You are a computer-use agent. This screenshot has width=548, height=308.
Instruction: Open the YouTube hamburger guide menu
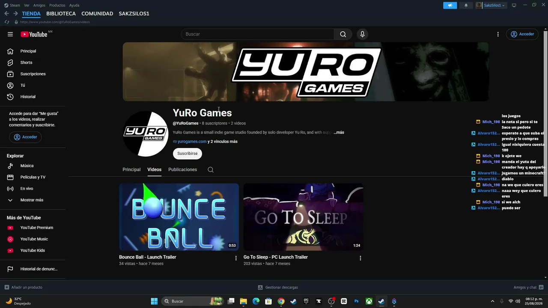pos(10,34)
